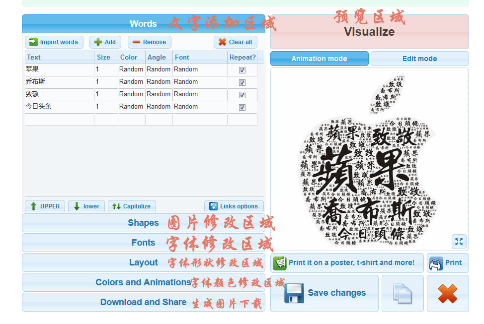484x324 pixels.
Task: Click the empty row below 今日头条
Action: click(141, 120)
